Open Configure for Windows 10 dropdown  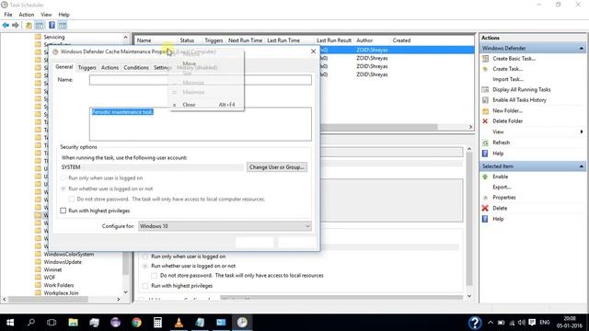point(225,226)
